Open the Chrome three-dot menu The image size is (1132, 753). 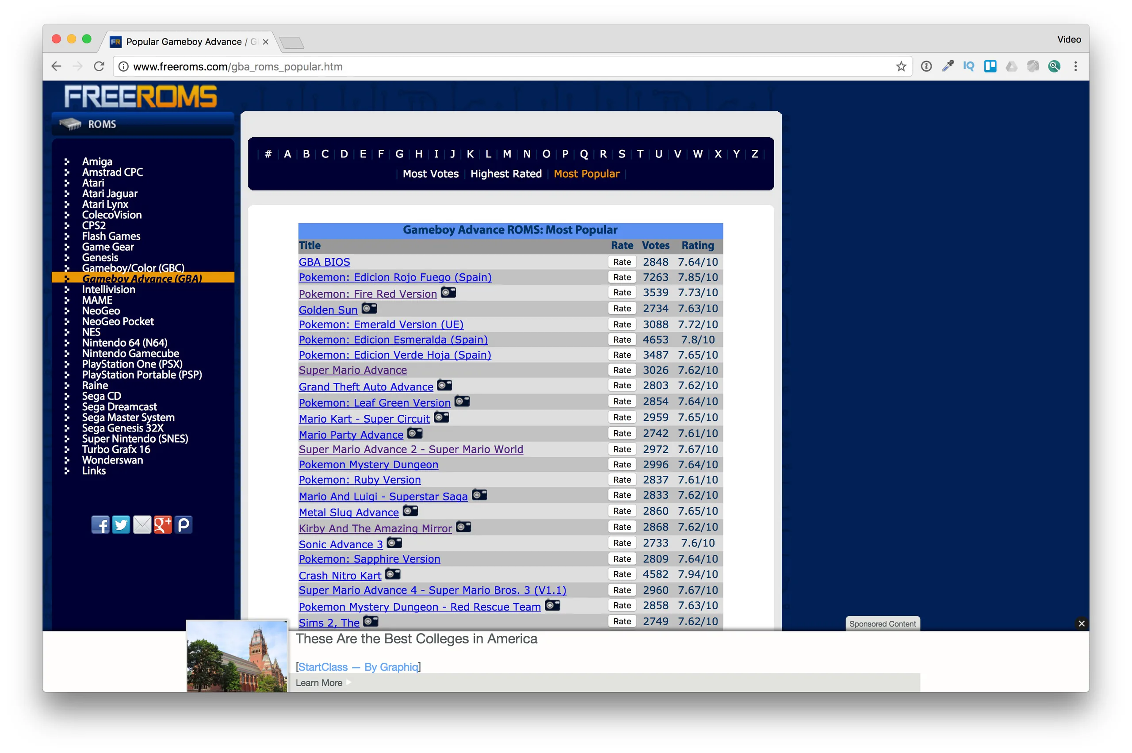[1075, 66]
